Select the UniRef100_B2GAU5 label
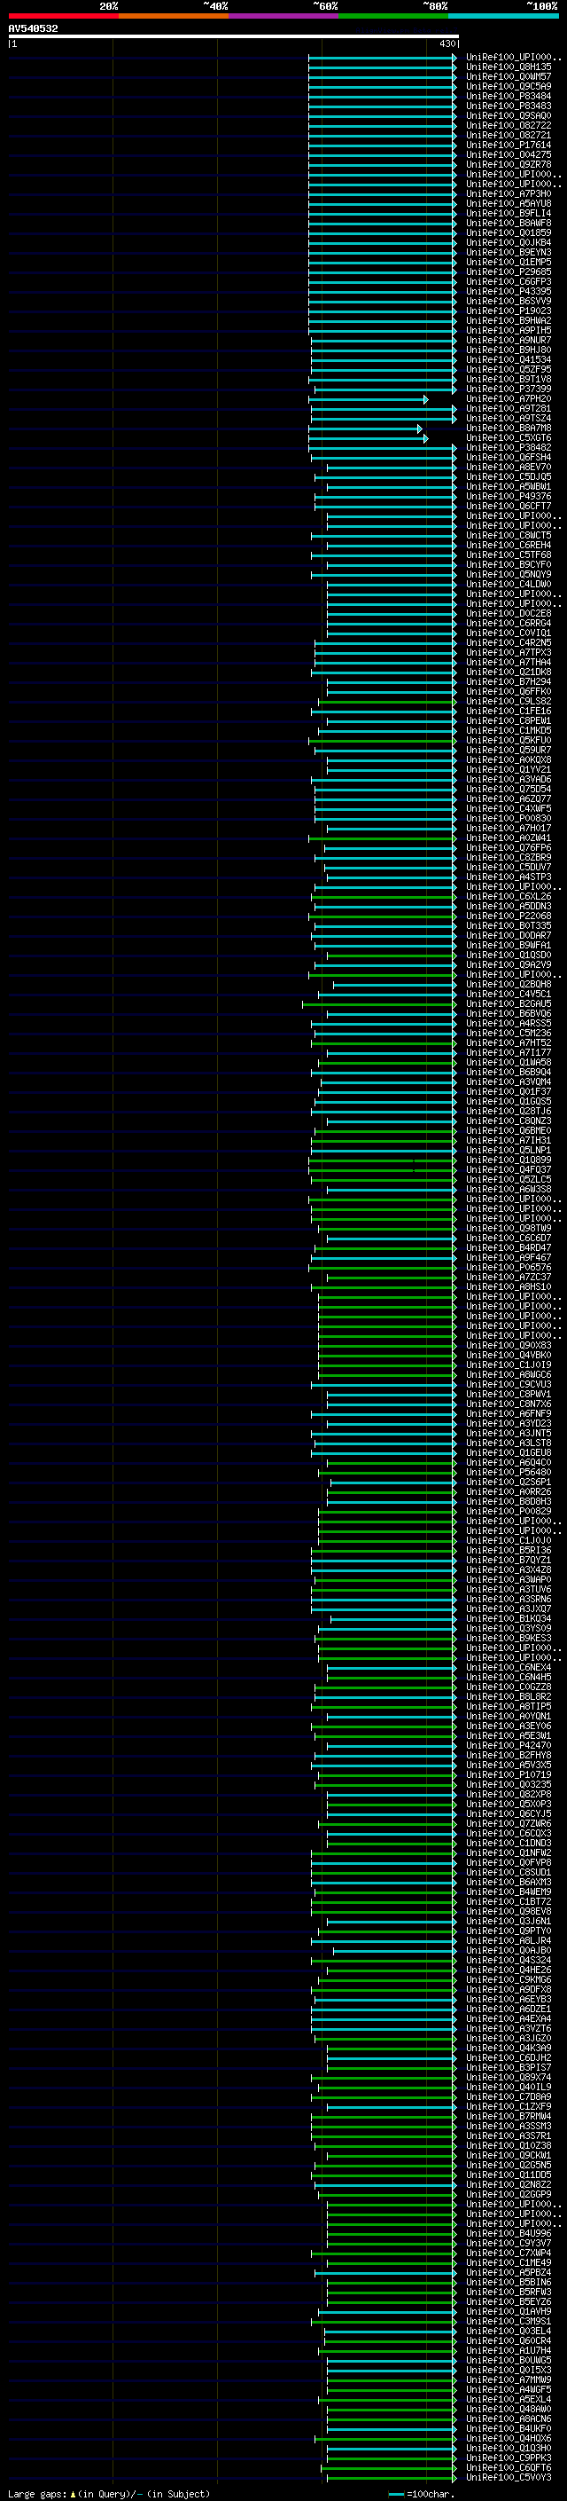Viewport: 567px width, 2501px height. 508,1003
